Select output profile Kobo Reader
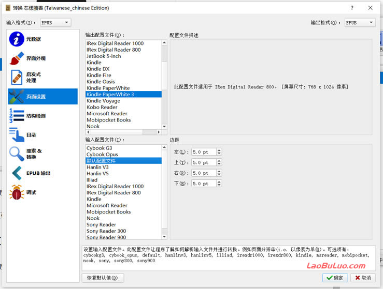 [123, 107]
